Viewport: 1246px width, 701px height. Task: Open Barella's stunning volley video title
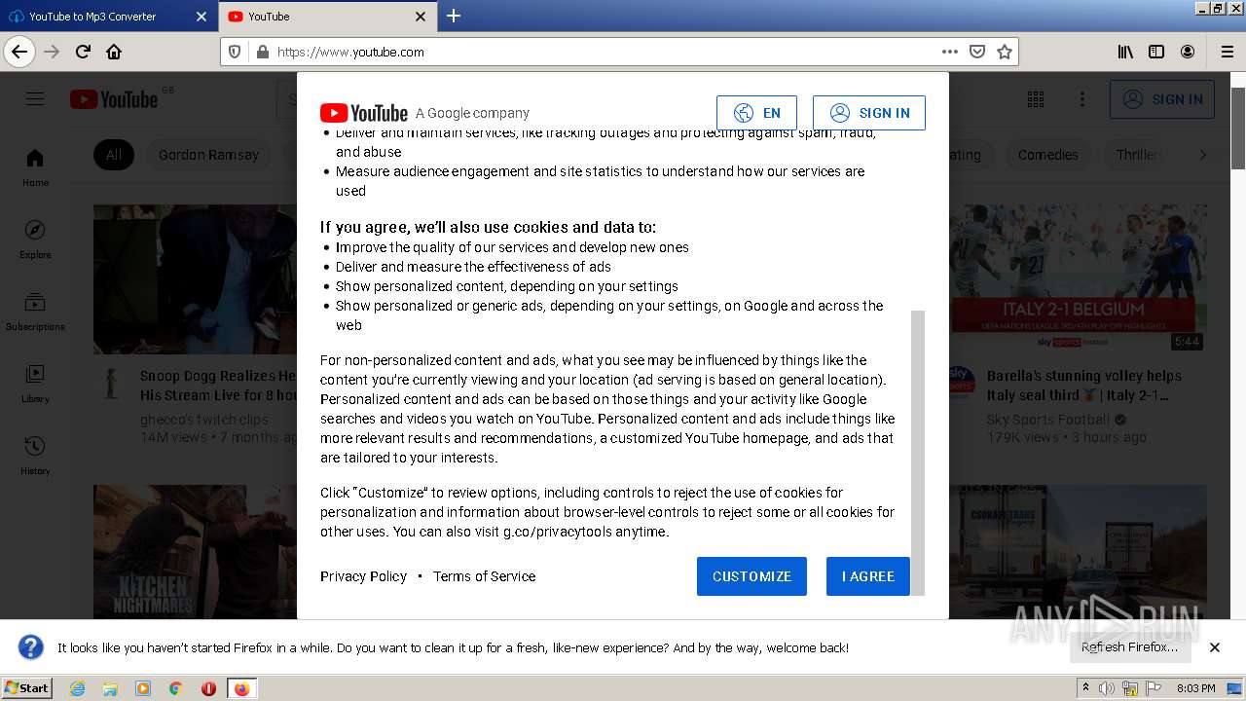tap(1084, 386)
